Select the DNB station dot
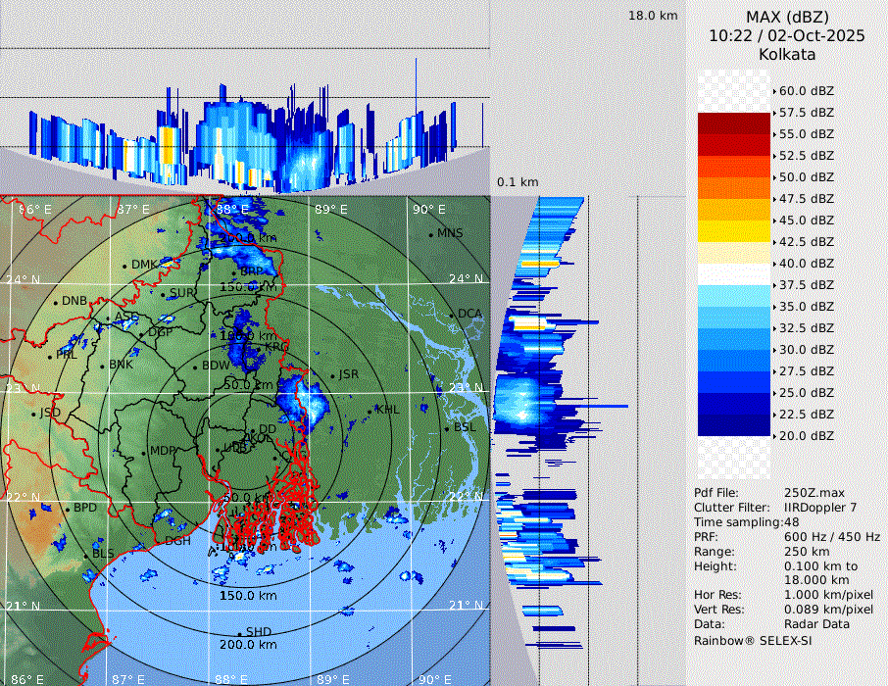Image resolution: width=888 pixels, height=686 pixels. pyautogui.click(x=56, y=301)
